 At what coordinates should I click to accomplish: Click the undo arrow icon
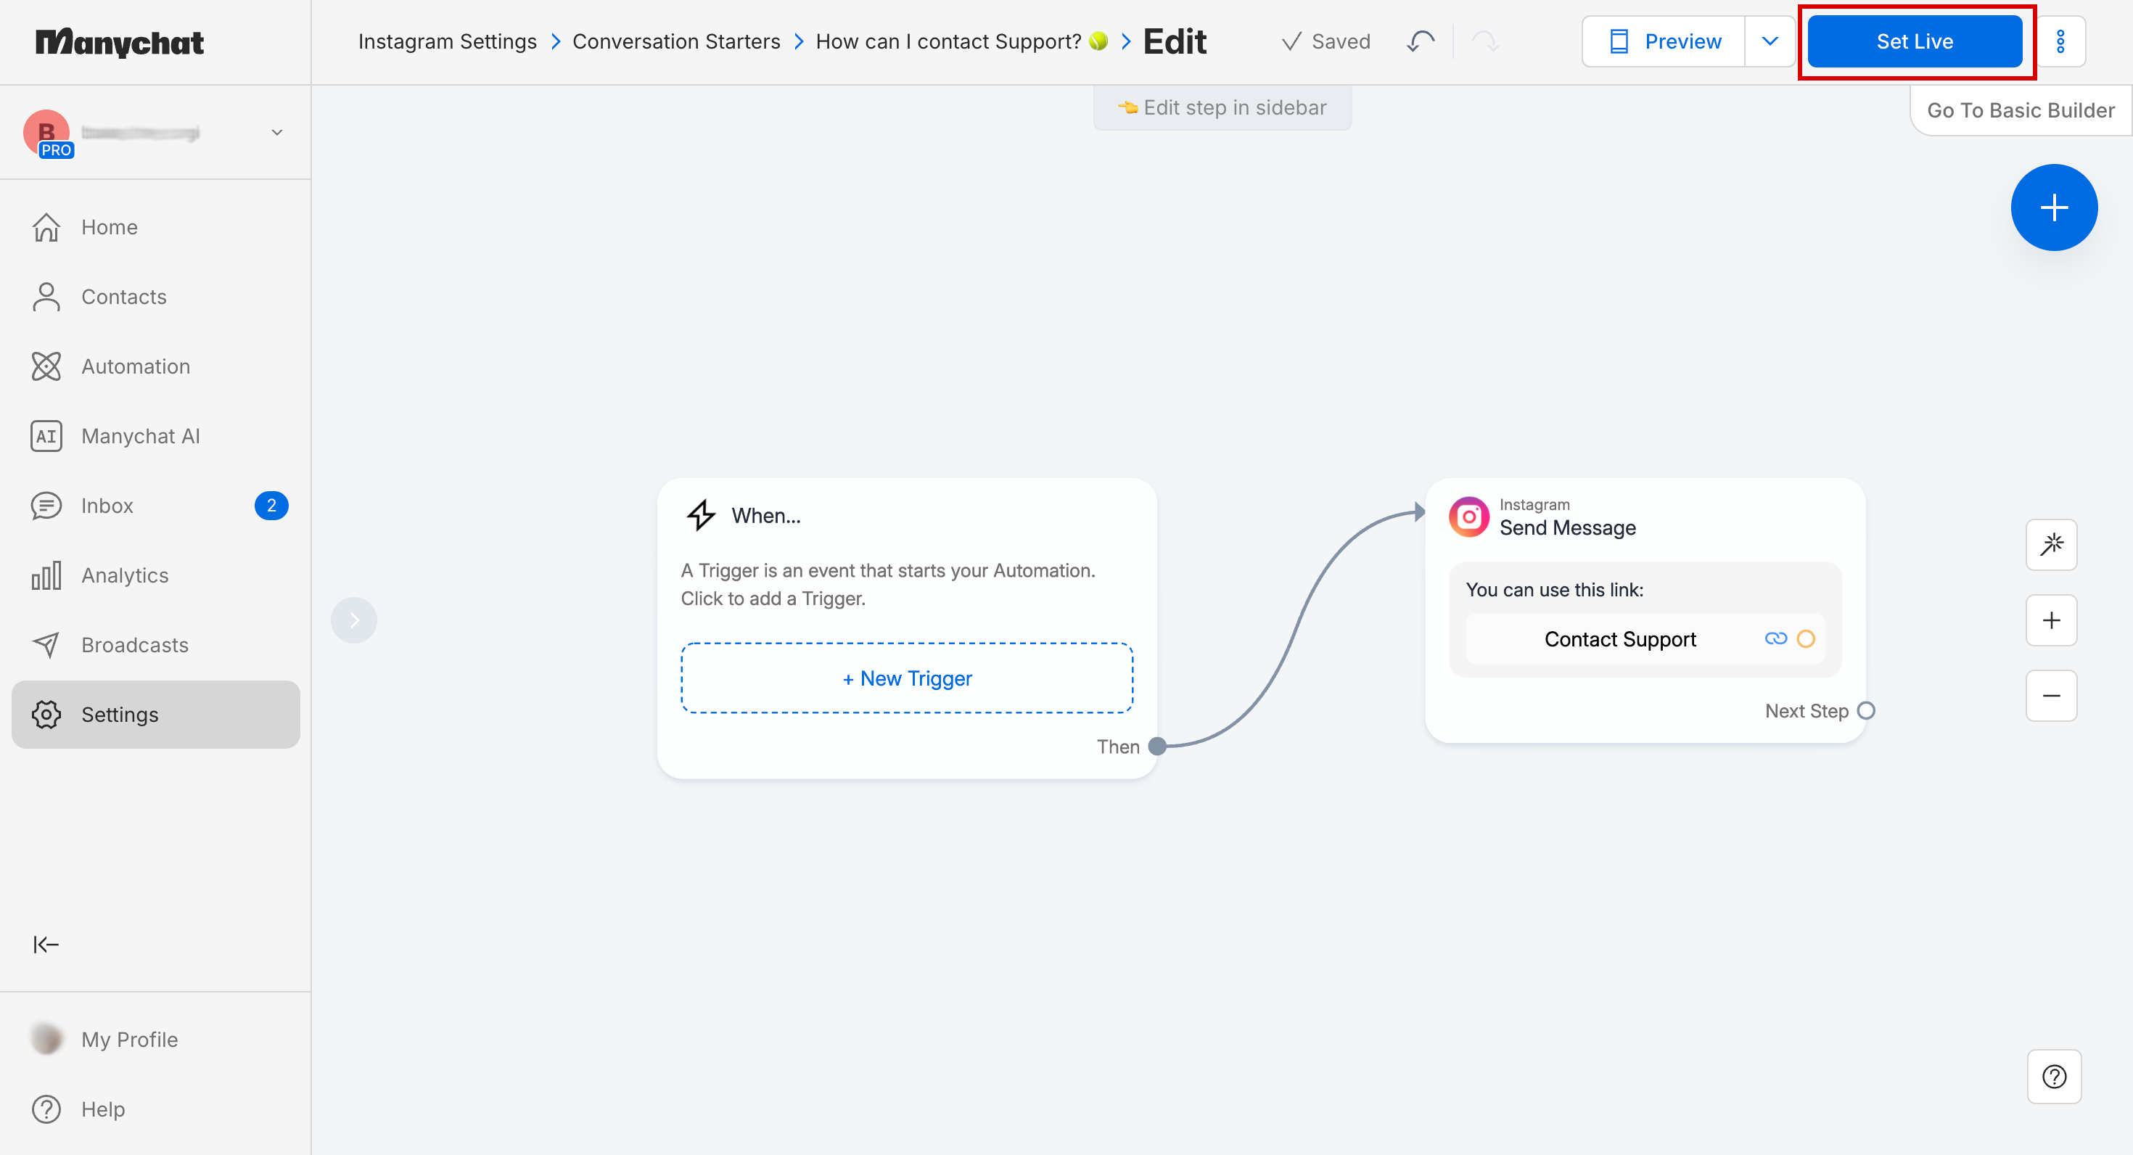click(1421, 41)
